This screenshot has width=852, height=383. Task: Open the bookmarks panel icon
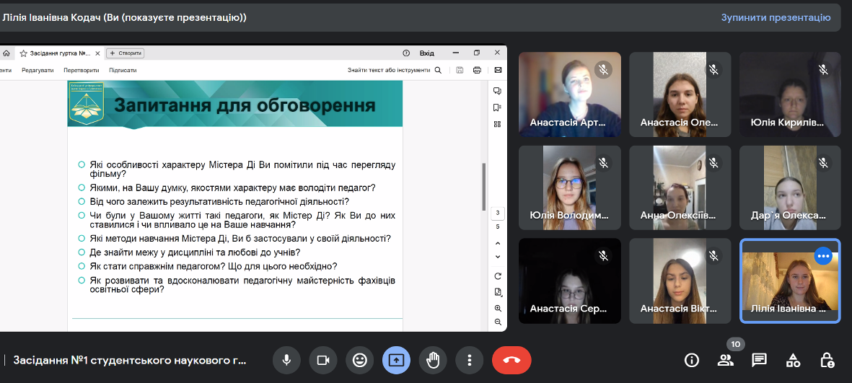pos(497,107)
